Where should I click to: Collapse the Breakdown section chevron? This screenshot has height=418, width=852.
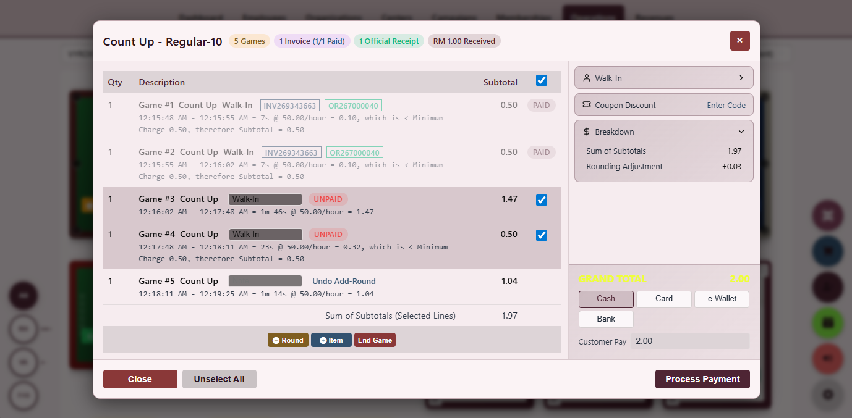[x=741, y=132]
